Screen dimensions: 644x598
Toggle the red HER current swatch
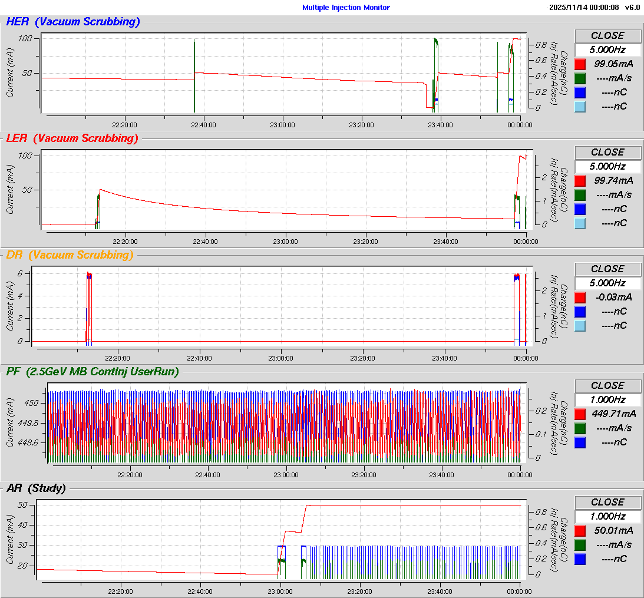tap(580, 64)
